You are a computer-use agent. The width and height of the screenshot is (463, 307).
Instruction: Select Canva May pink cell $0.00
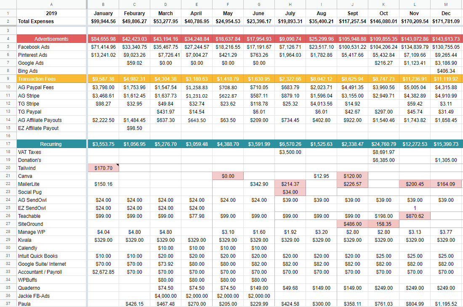click(228, 176)
